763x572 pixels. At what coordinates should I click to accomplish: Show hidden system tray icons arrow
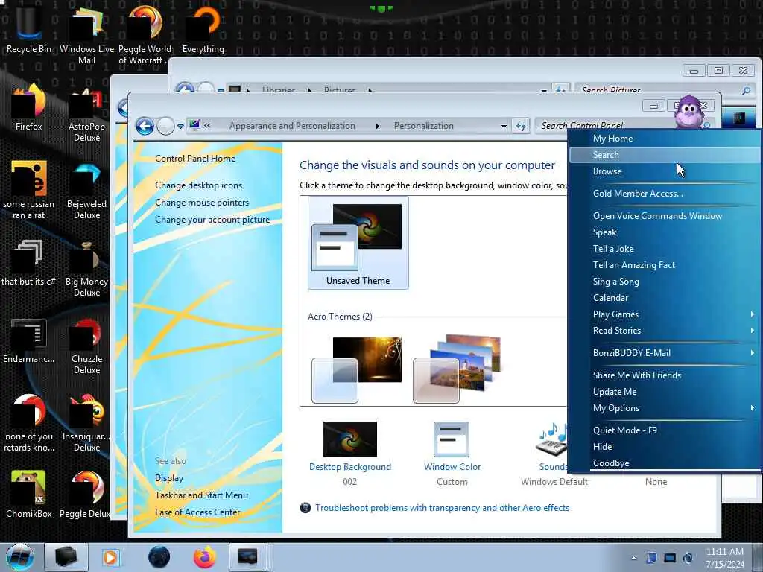[x=633, y=558]
